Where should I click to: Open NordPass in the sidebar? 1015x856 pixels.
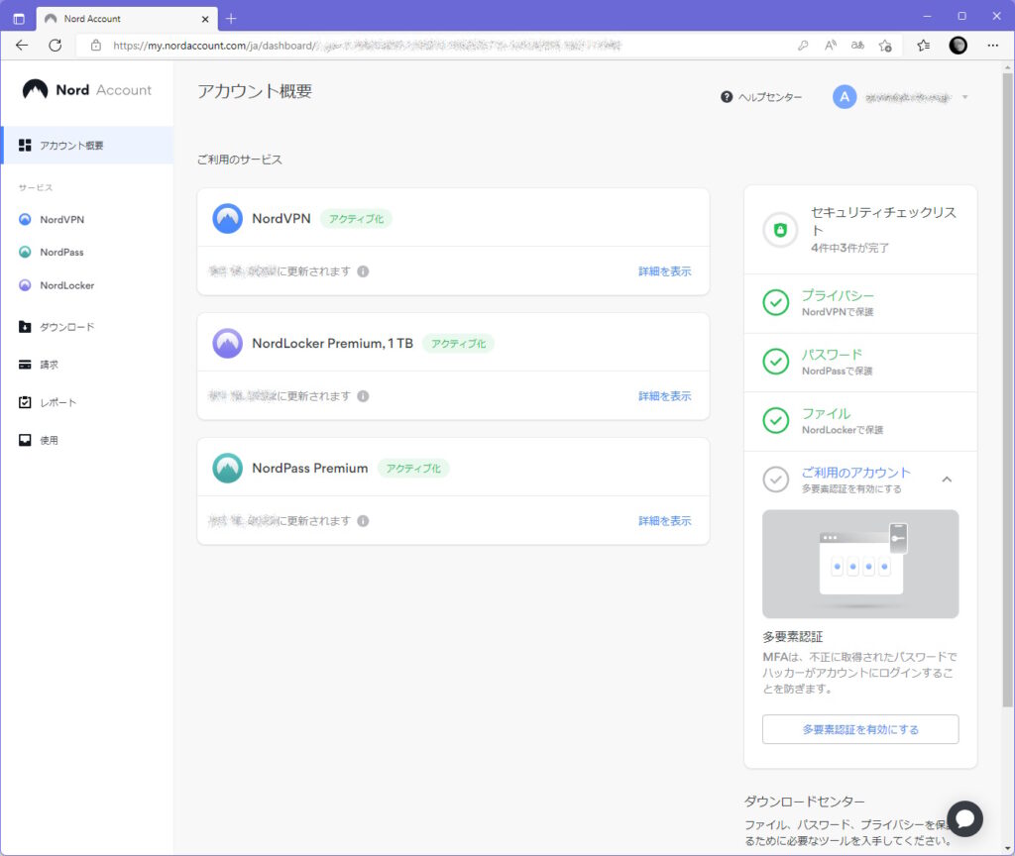[x=61, y=252]
